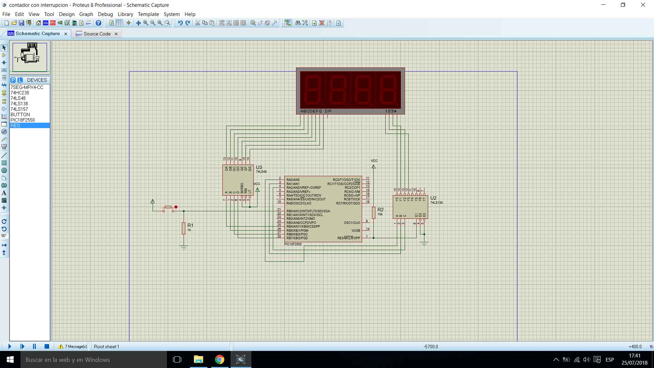
Task: Open a project with the folder icon
Action: (x=14, y=23)
